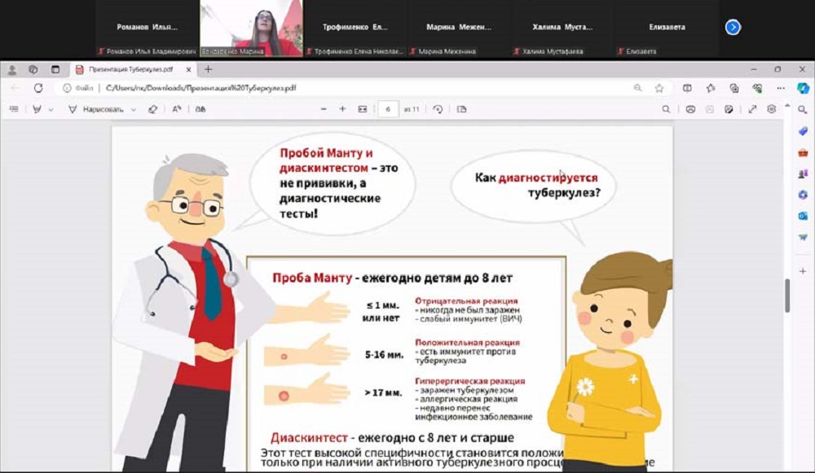
Task: Show more Zoom participants with arrow
Action: pos(733,27)
